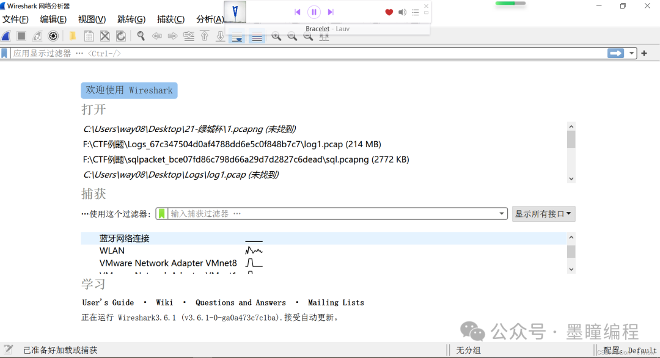Save this capture file icon
The width and height of the screenshot is (660, 358).
tap(89, 36)
